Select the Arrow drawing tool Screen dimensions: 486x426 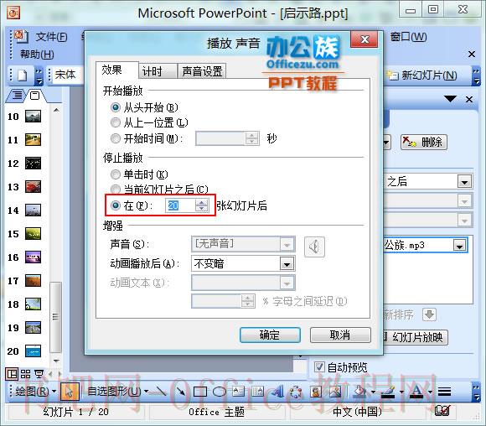pyautogui.click(x=180, y=392)
